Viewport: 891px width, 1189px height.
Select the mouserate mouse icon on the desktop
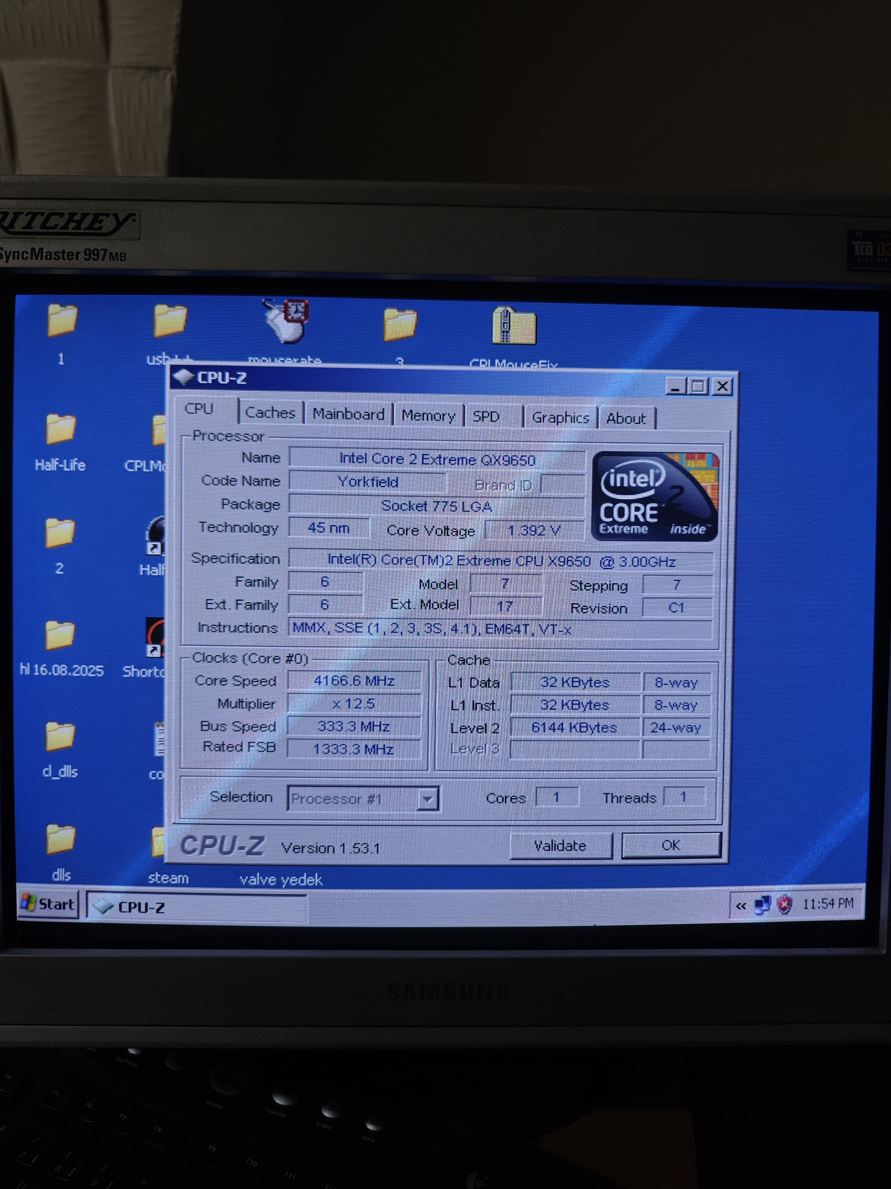(x=286, y=320)
